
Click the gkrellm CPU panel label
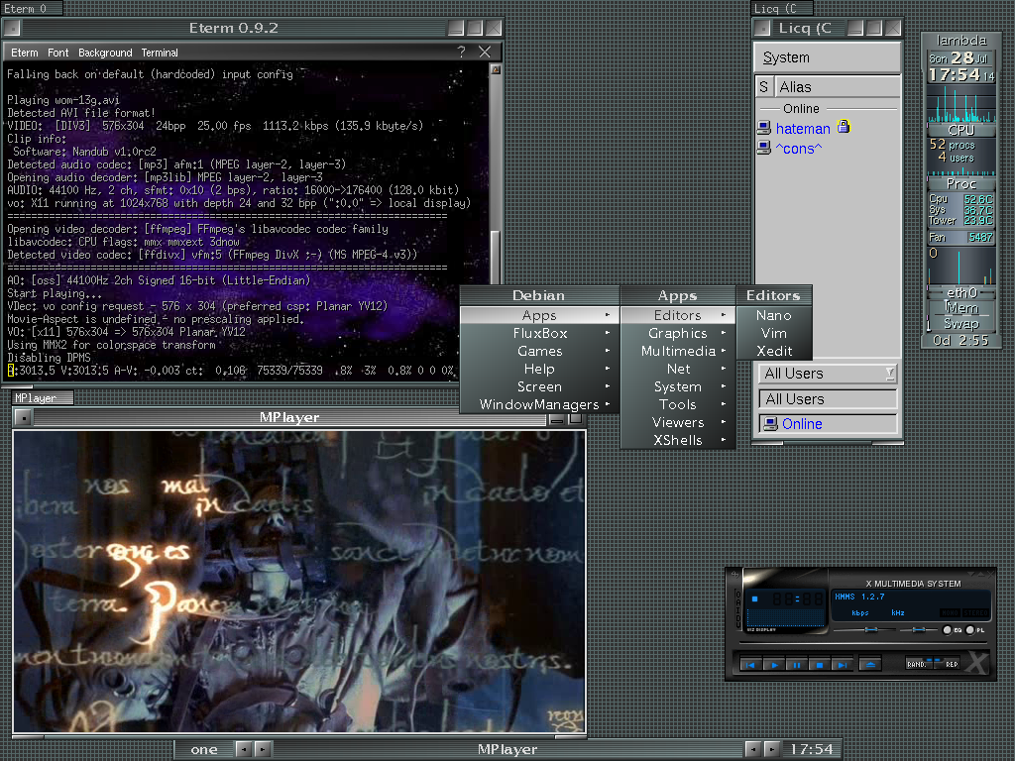960,130
